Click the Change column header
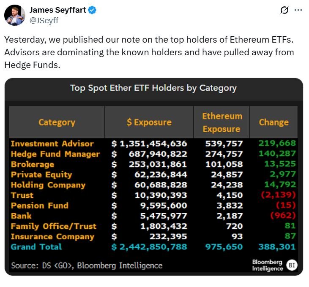The image size is (309, 287). tap(273, 122)
